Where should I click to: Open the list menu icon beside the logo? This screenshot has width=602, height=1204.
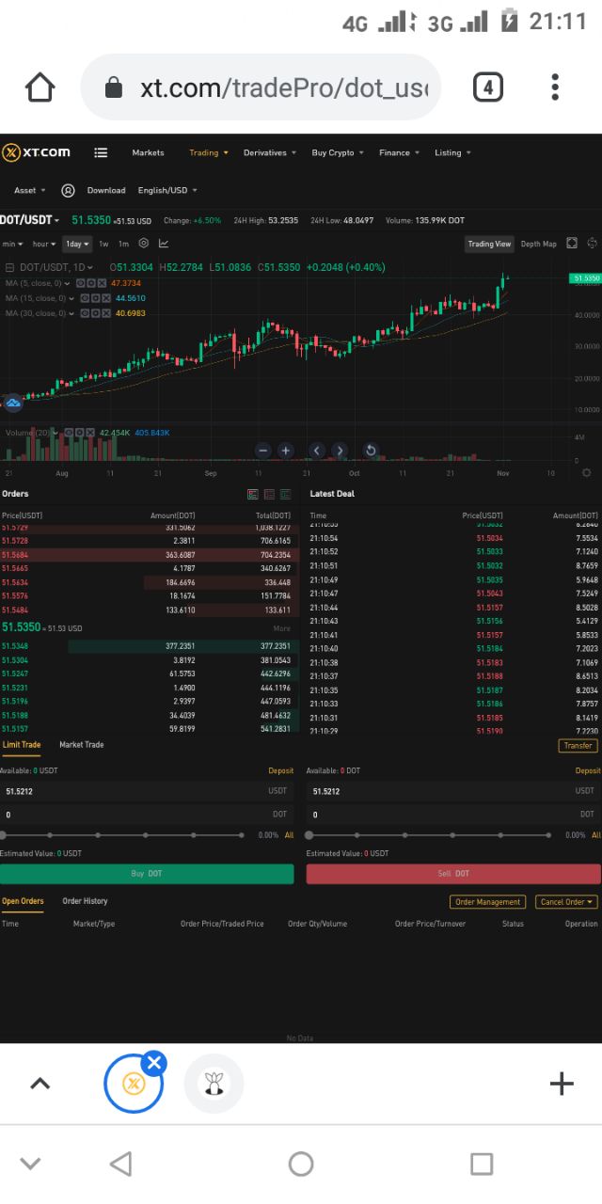point(101,152)
